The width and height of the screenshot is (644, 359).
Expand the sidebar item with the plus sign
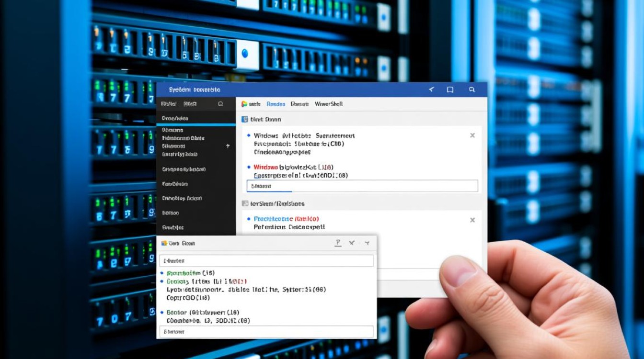pyautogui.click(x=228, y=146)
